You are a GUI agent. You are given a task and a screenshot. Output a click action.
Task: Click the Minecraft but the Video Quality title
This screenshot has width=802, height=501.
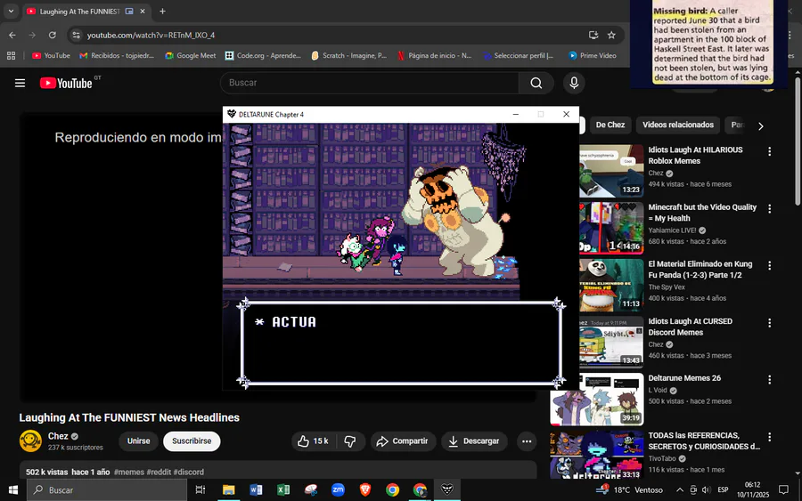(702, 213)
